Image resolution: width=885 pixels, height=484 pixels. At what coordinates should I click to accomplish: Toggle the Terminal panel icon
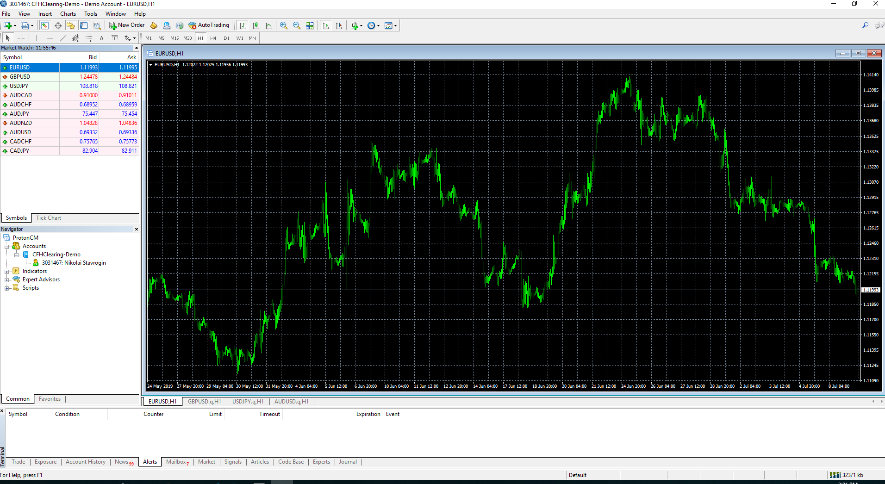pyautogui.click(x=84, y=25)
